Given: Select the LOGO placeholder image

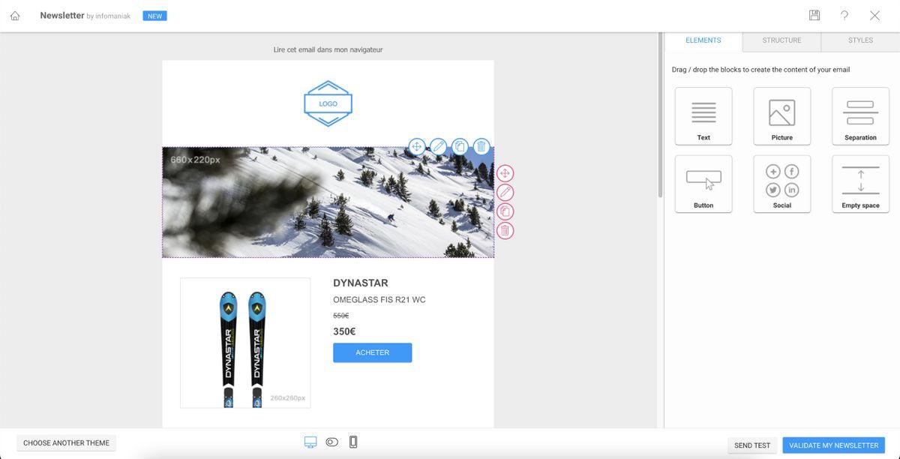Looking at the screenshot, I should pos(328,103).
